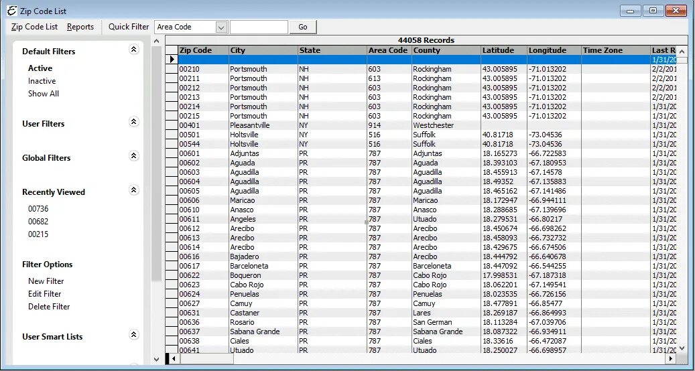
Task: Open recently viewed zip 00736
Action: click(38, 208)
